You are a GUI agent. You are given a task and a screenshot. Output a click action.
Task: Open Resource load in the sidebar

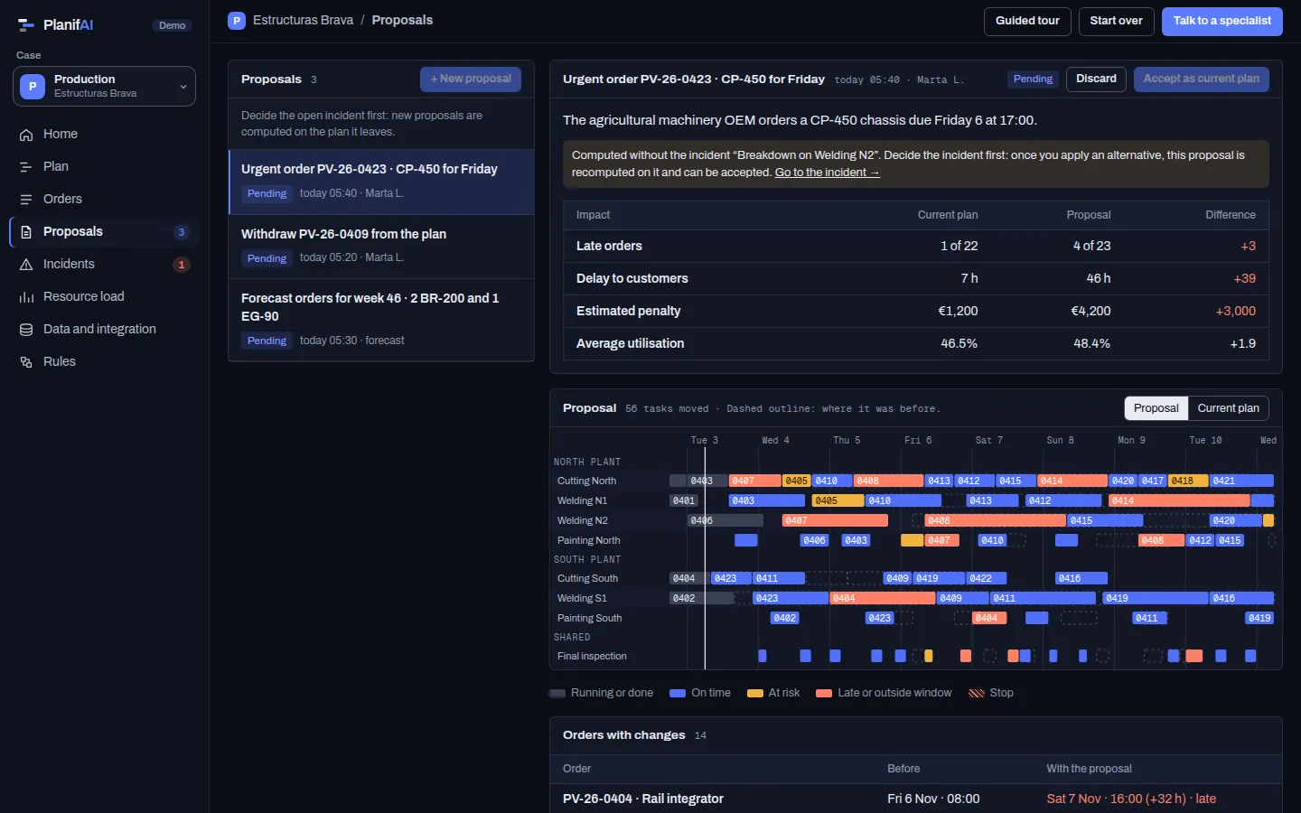(x=104, y=297)
